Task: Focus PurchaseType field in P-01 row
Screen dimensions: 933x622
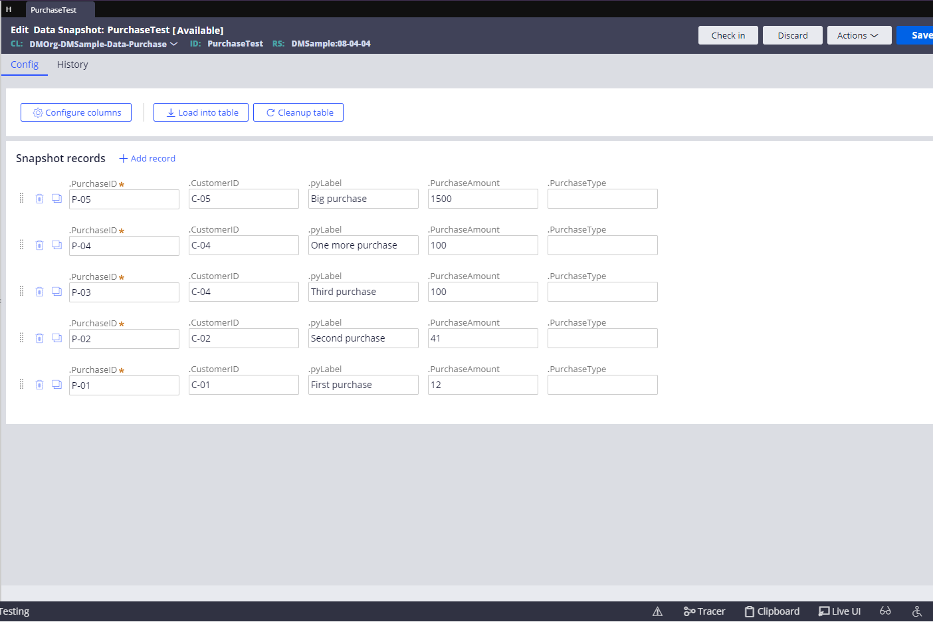Action: (603, 385)
